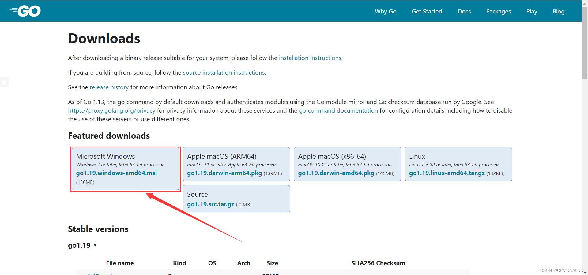The height and width of the screenshot is (275, 588).
Task: Open the Docs navigation item
Action: coord(464,11)
